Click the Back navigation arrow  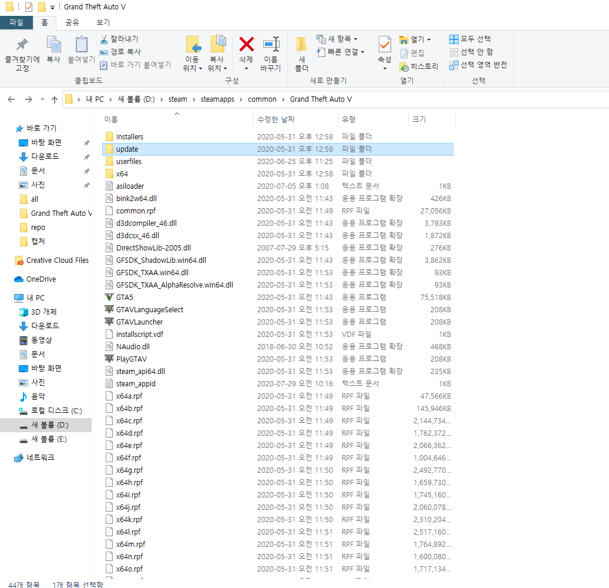point(11,99)
